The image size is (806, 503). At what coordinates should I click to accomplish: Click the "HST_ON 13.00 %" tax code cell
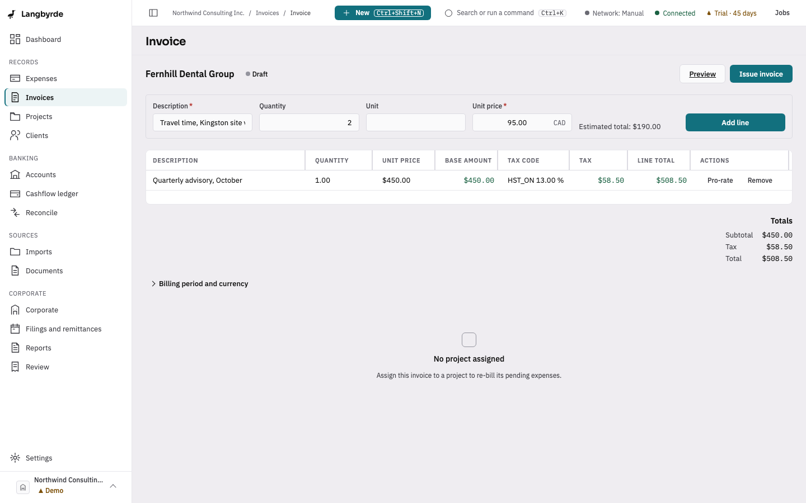pyautogui.click(x=533, y=181)
